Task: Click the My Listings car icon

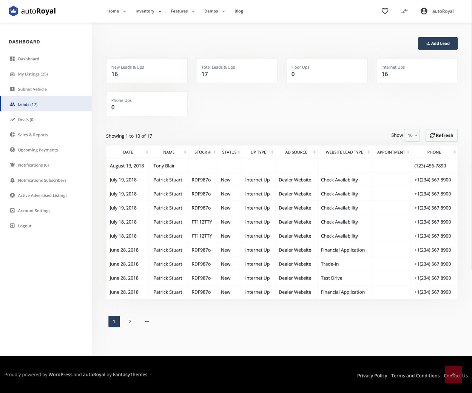Action: (12, 74)
